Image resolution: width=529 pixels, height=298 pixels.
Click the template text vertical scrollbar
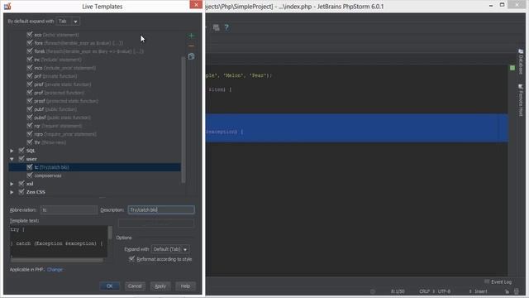pyautogui.click(x=110, y=233)
